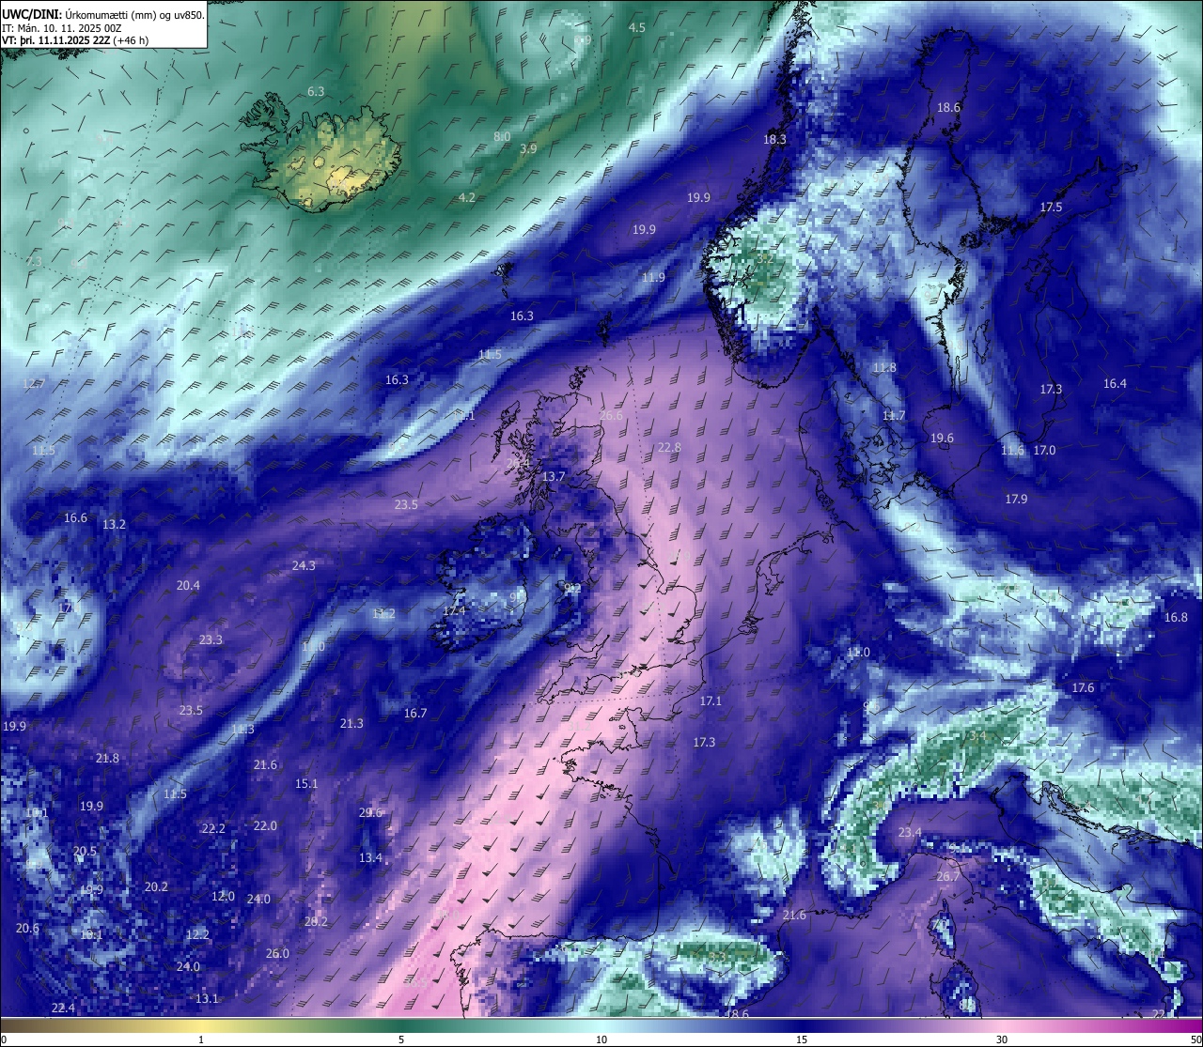Select the 28.2 value label
The image size is (1203, 1047).
pos(316,921)
